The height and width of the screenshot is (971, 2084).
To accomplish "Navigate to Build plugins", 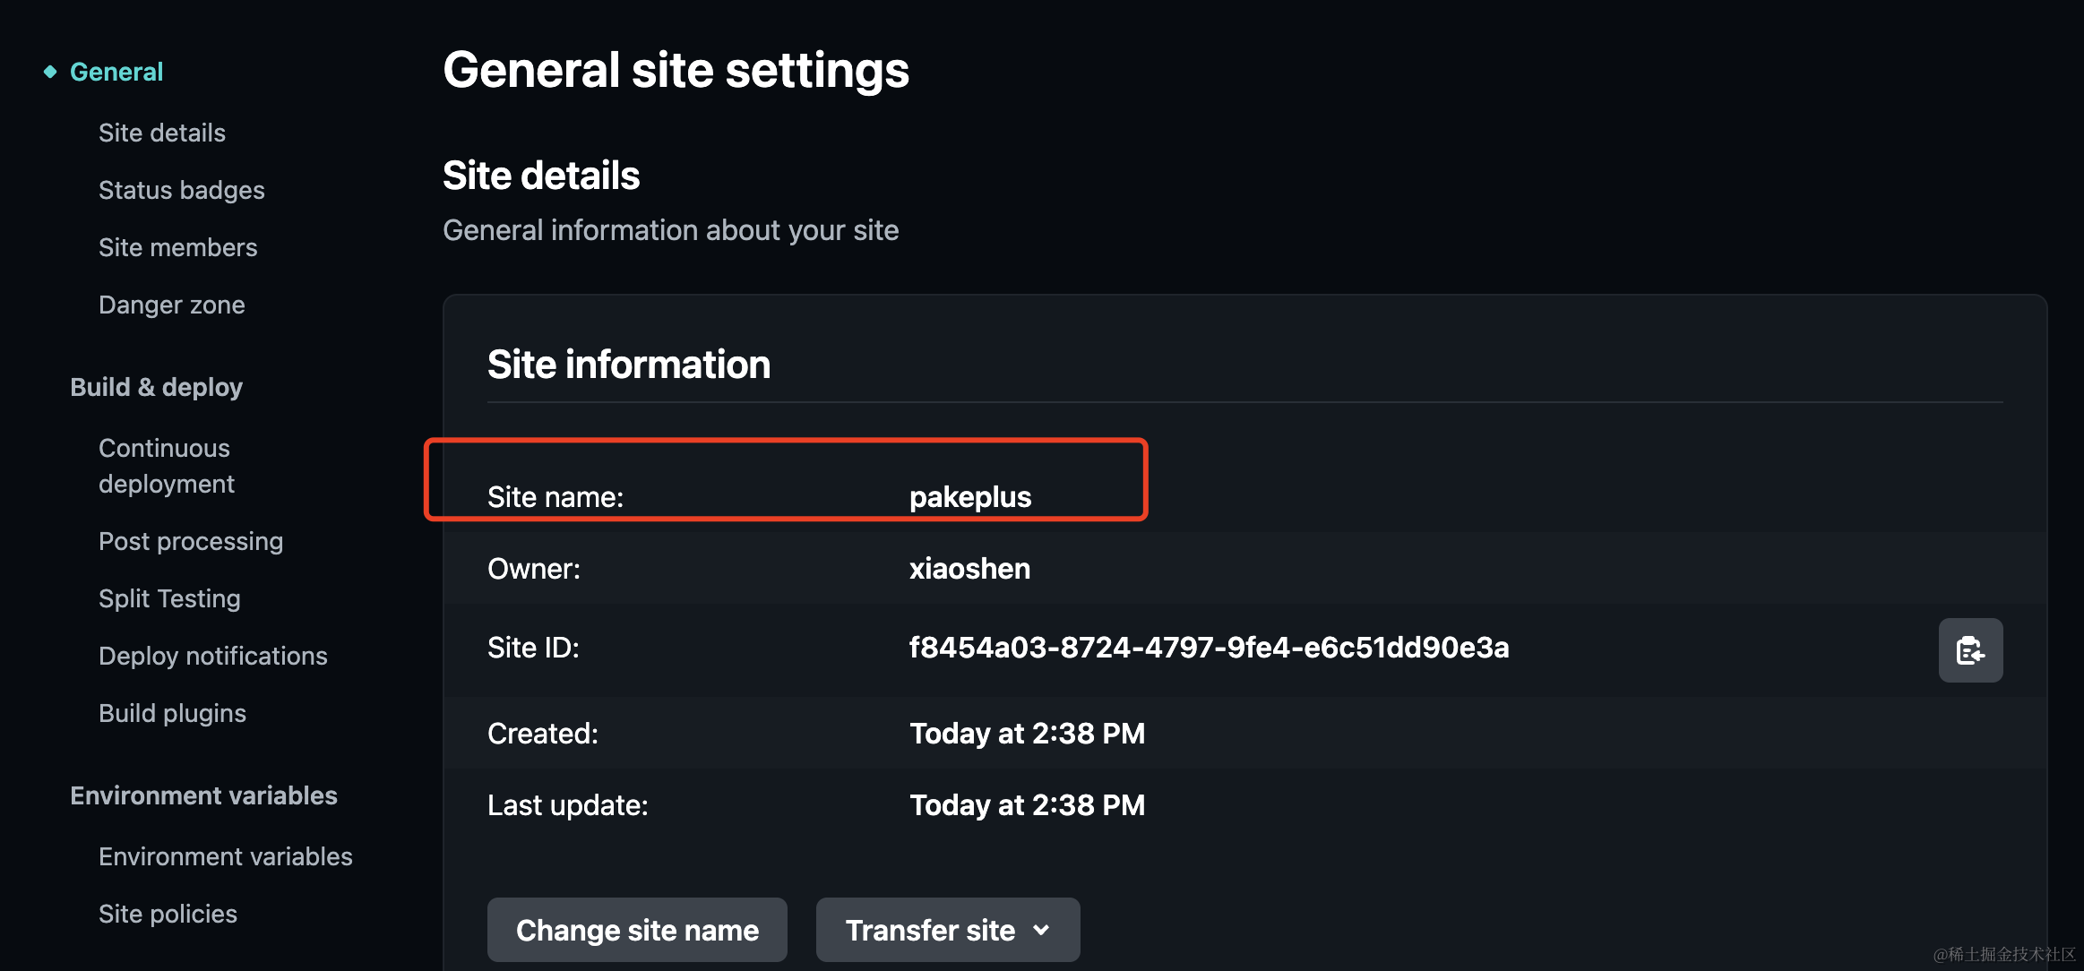I will [172, 713].
